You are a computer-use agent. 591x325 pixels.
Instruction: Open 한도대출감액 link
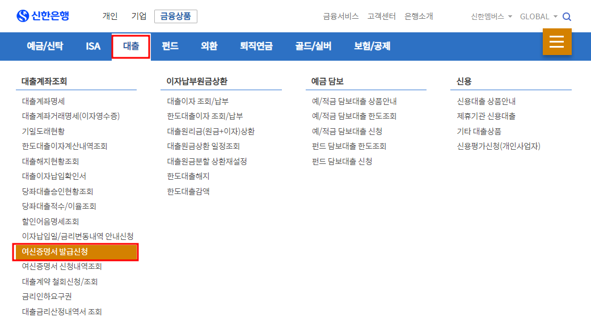point(188,191)
